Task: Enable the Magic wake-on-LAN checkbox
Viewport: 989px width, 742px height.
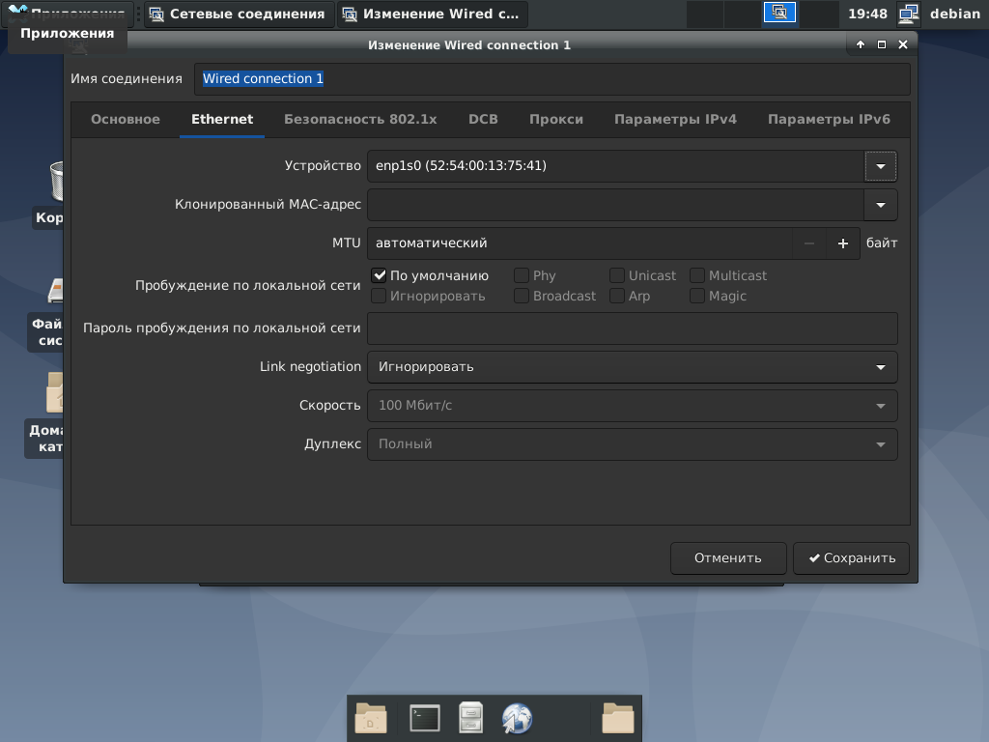Action: click(697, 297)
